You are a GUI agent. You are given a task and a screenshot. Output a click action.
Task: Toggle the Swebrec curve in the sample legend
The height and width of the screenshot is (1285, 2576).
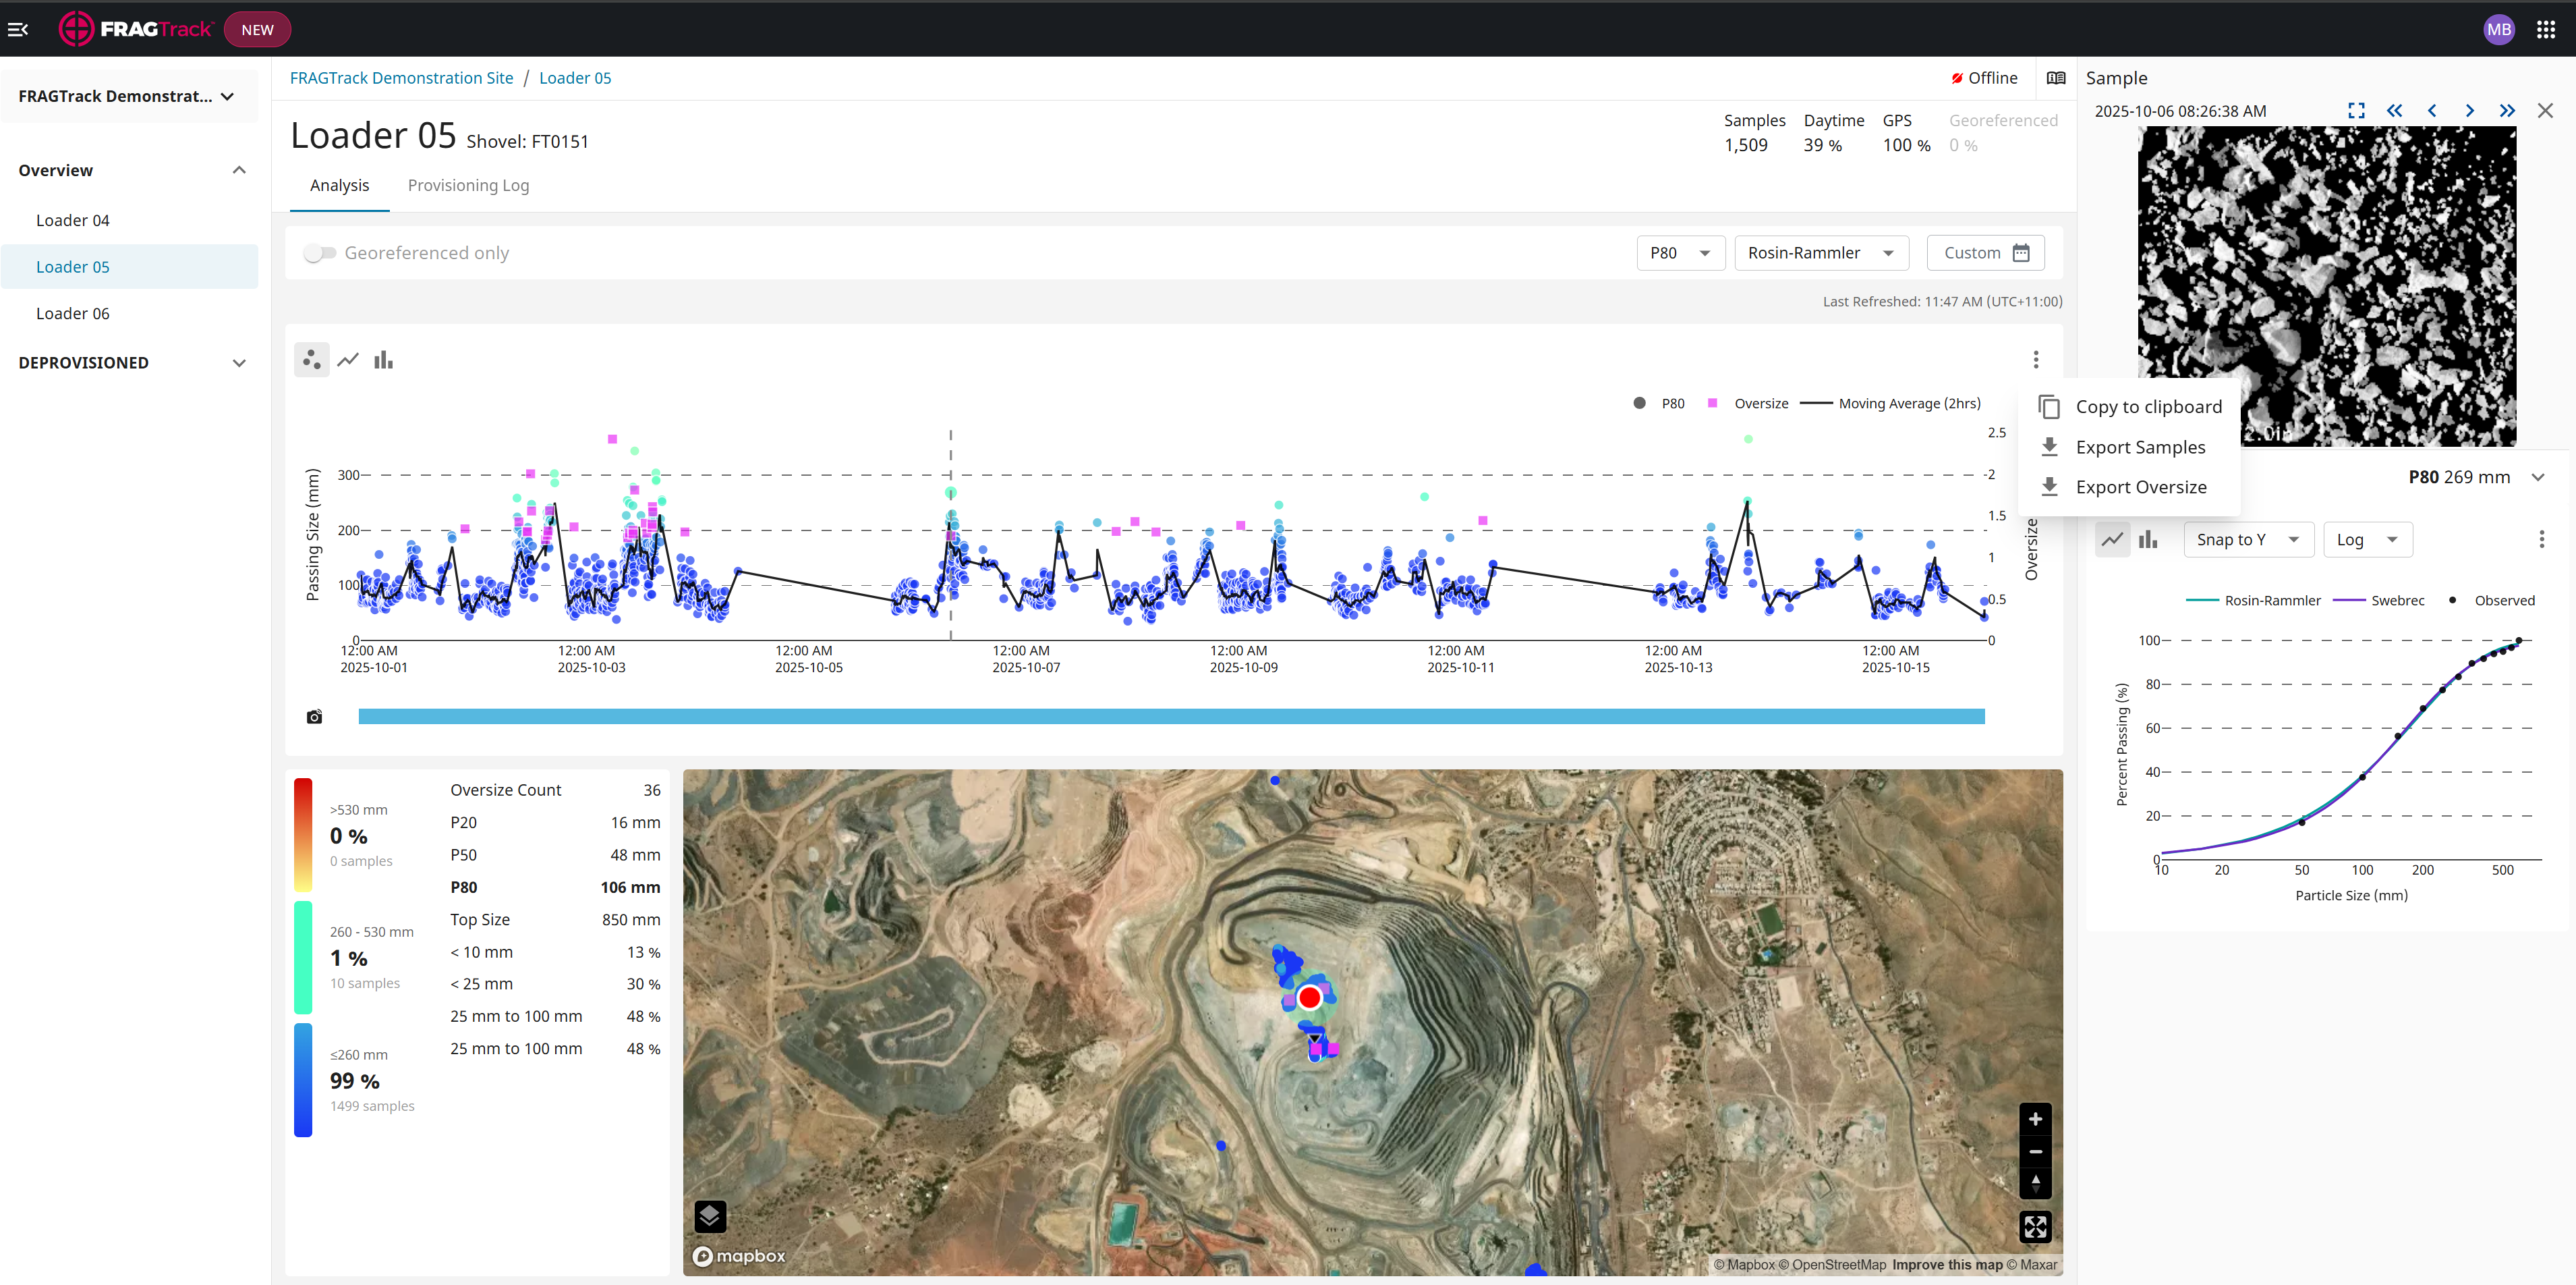click(2378, 601)
